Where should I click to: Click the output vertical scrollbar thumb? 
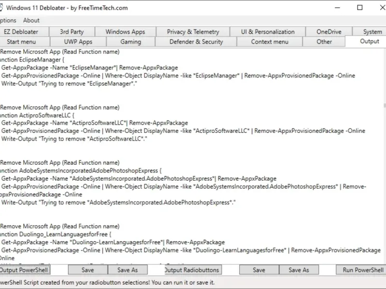385,105
